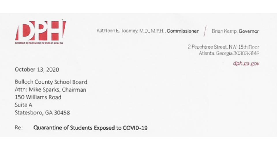The width and height of the screenshot is (277, 156).
Task: Select the October 13, 2020 date
Action: pyautogui.click(x=37, y=70)
